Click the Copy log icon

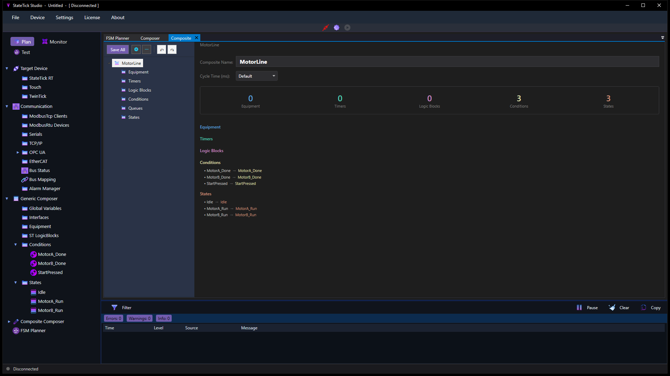pyautogui.click(x=644, y=307)
